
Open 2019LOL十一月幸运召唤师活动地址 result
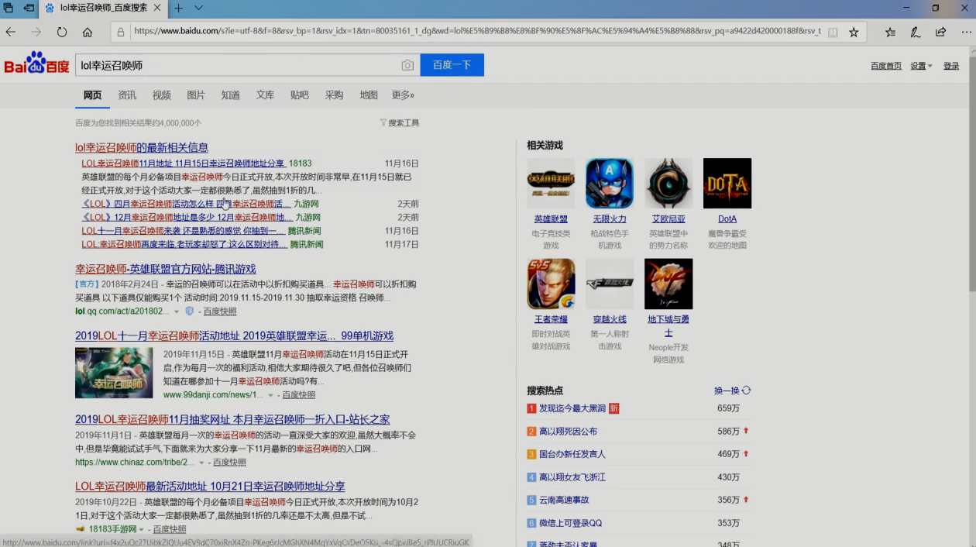234,335
